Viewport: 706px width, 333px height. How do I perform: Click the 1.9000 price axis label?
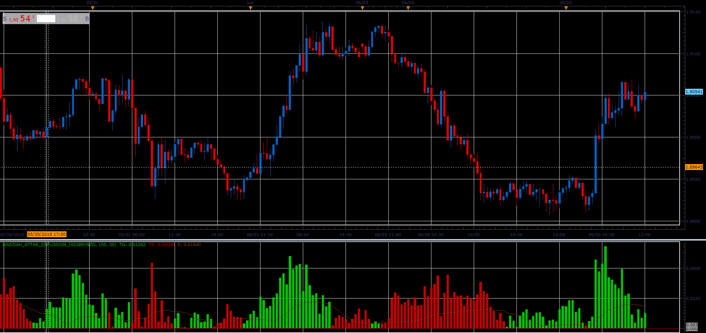(693, 137)
